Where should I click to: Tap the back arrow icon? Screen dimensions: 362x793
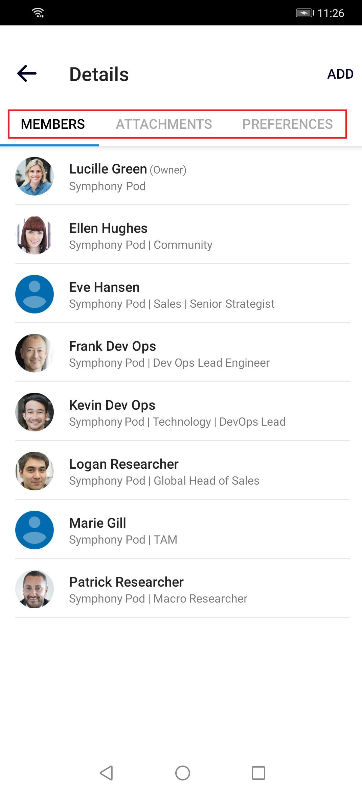click(27, 74)
